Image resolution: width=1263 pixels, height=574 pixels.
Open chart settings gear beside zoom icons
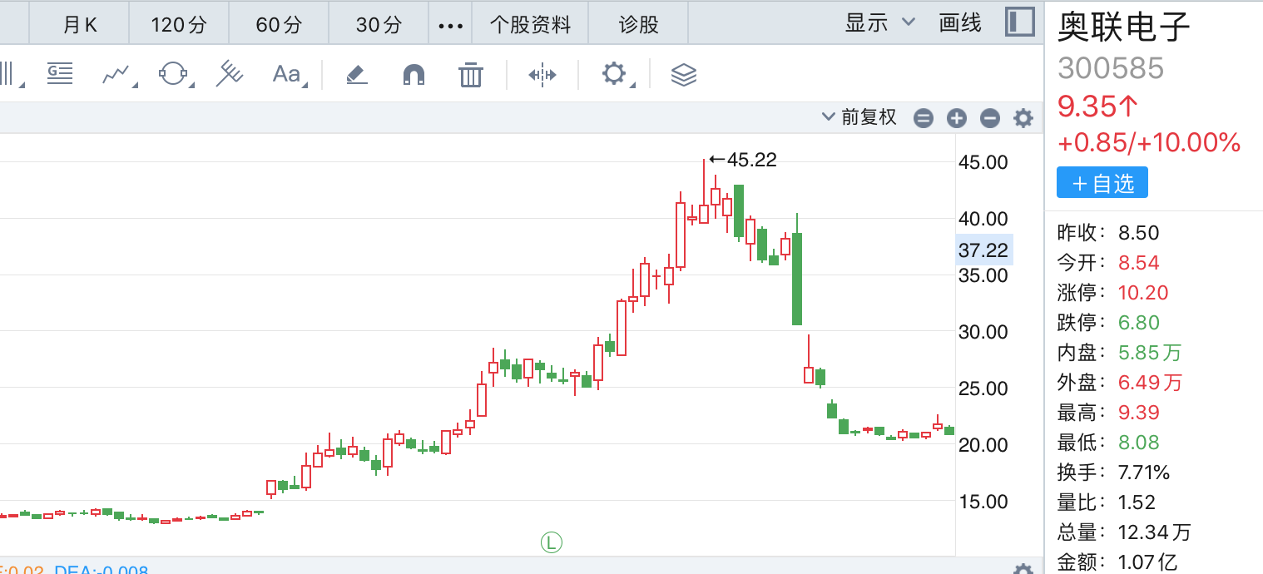[1023, 118]
